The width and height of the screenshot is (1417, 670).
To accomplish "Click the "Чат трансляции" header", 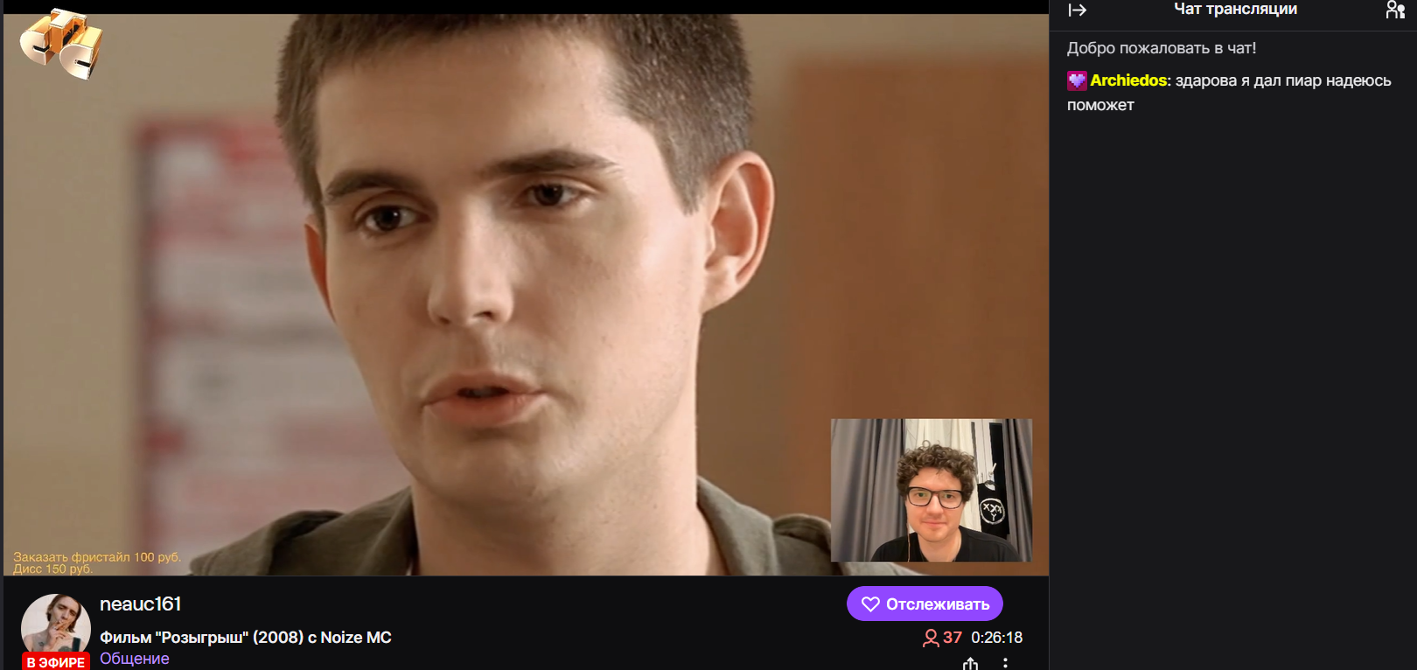I will coord(1235,10).
